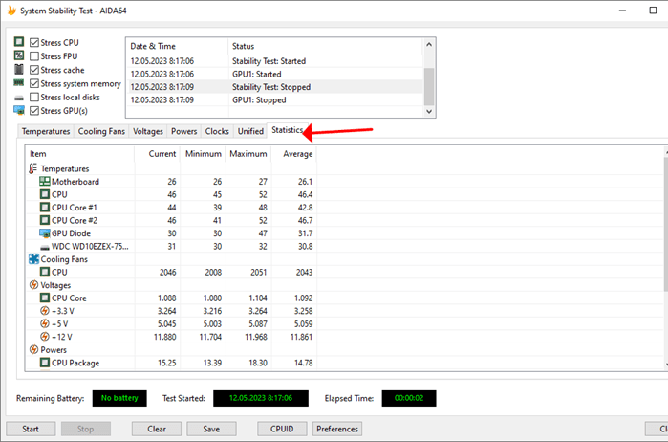The width and height of the screenshot is (668, 442).
Task: Click the +5 V lightning icon
Action: click(x=45, y=323)
